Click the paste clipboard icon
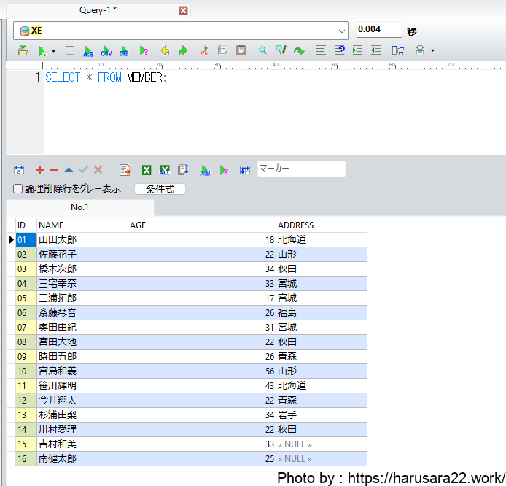 coord(241,51)
